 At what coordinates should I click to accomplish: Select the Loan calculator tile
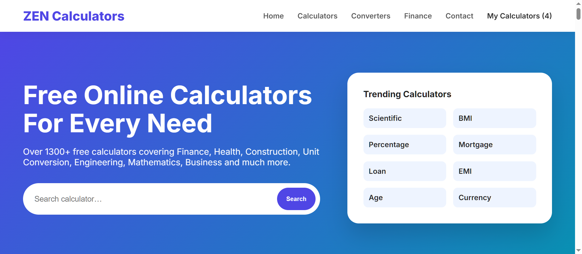(x=405, y=171)
